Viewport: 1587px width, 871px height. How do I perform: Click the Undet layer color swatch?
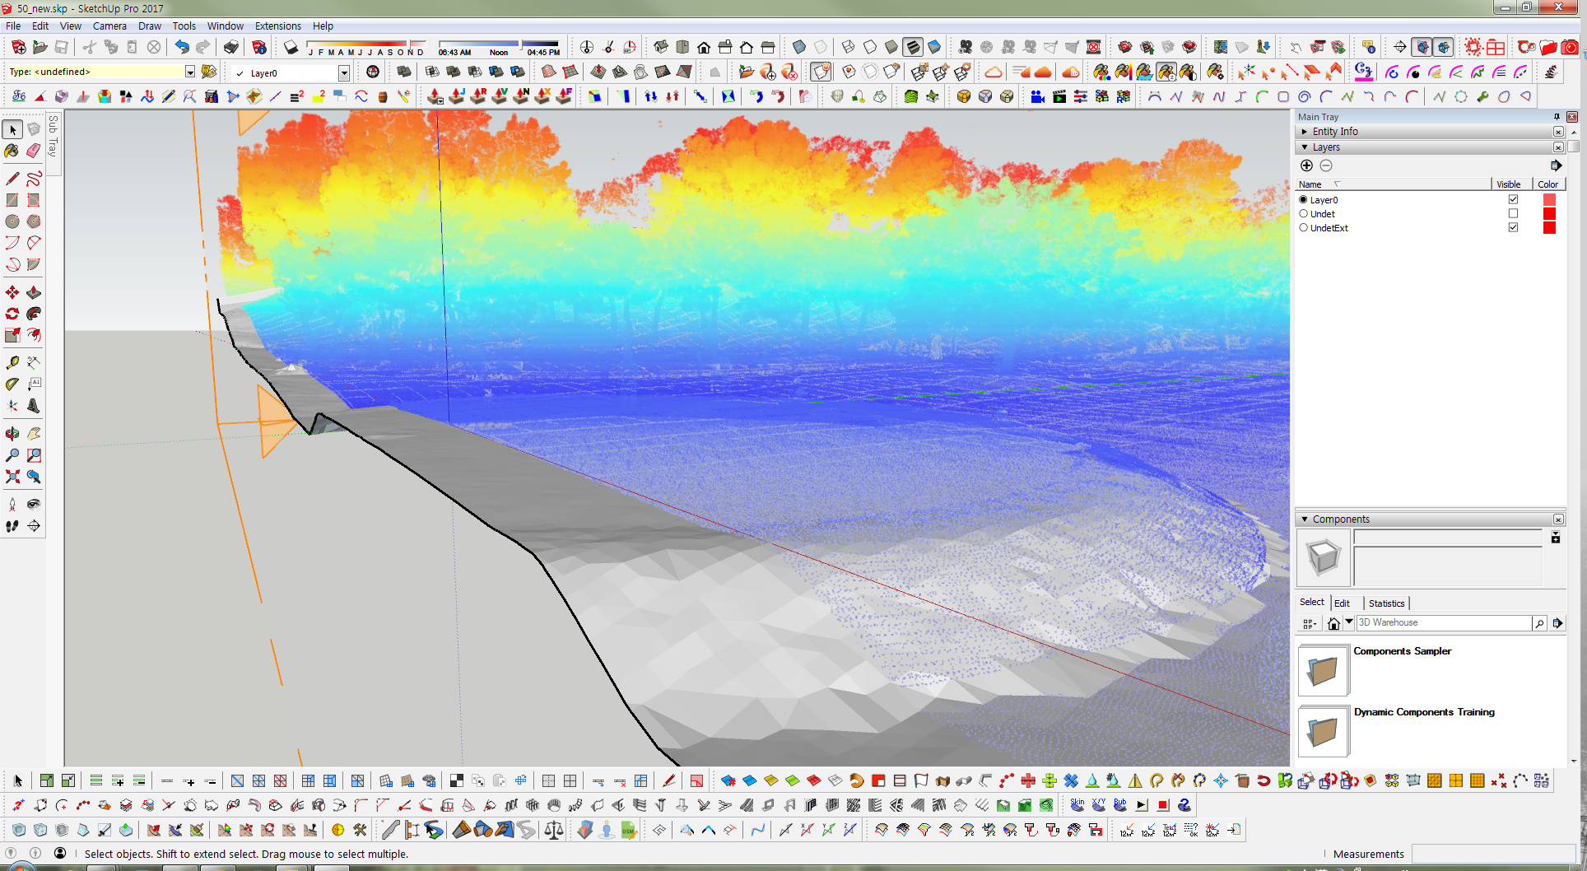click(x=1549, y=214)
